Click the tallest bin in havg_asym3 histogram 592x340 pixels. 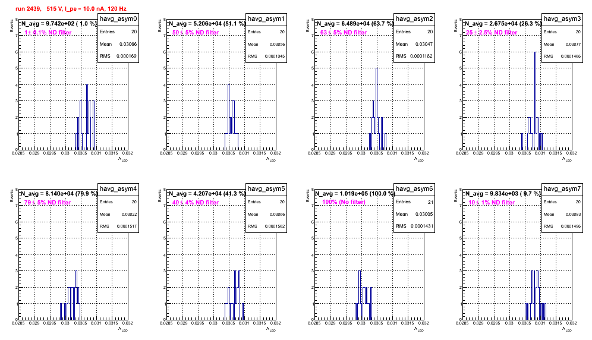[x=536, y=101]
